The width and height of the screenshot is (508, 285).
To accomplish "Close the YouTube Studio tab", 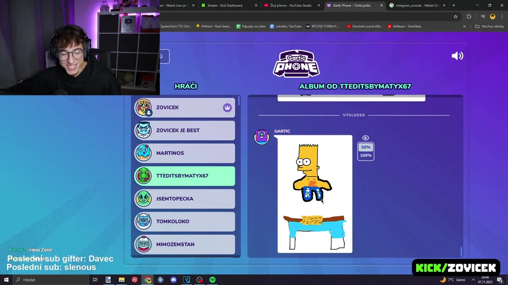I will tap(319, 6).
